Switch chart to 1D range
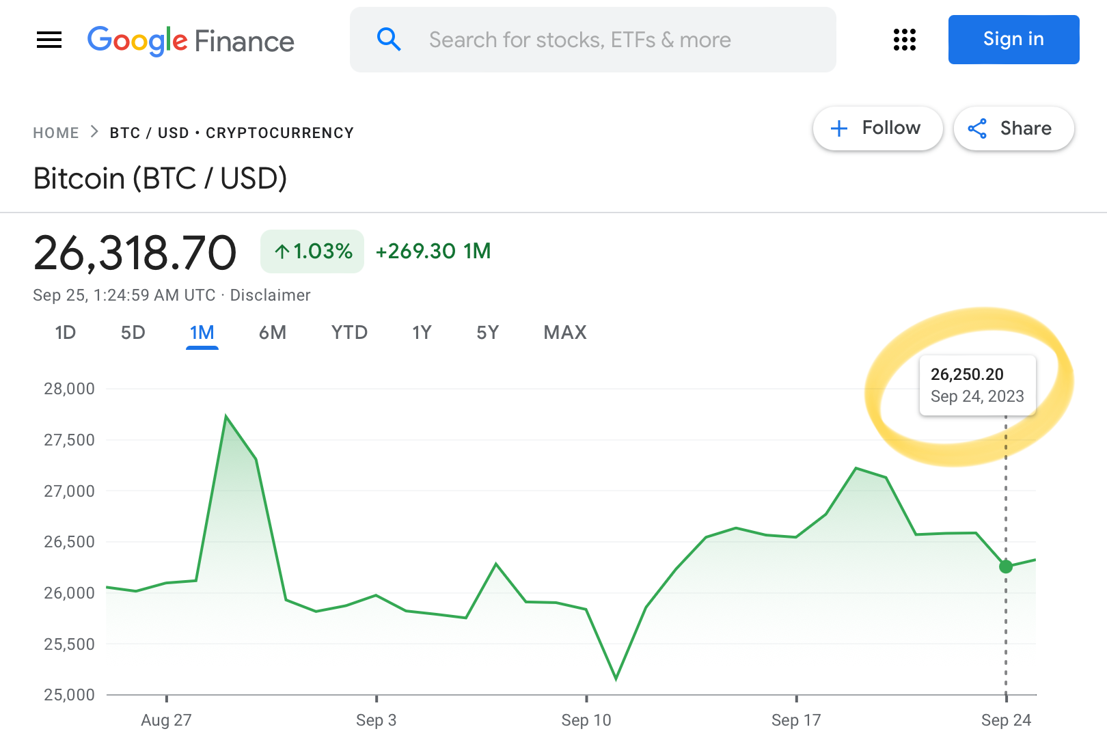1107x753 pixels. 66,333
